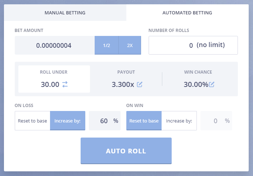Double the bet with 2X button

pos(130,45)
